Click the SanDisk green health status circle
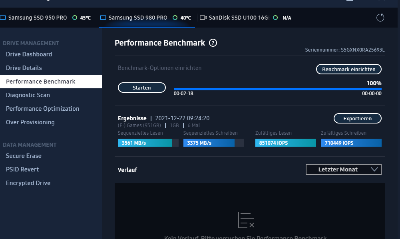 275,18
